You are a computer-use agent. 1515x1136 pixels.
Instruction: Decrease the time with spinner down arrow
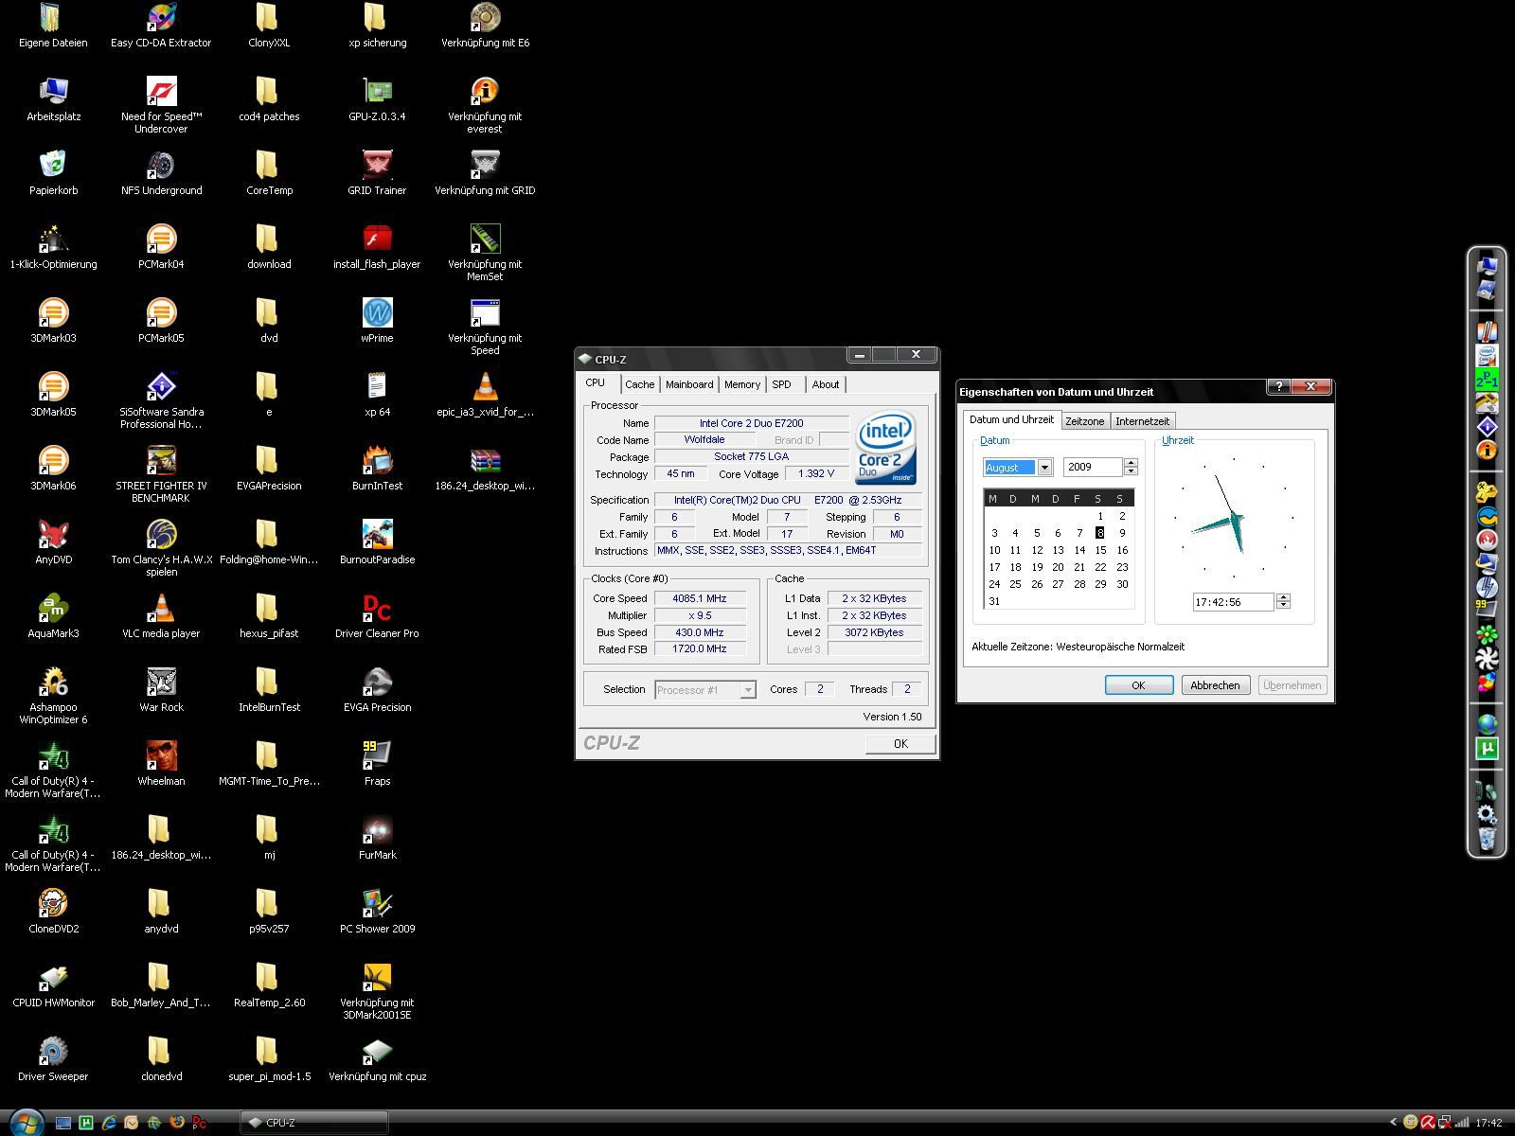pyautogui.click(x=1283, y=606)
